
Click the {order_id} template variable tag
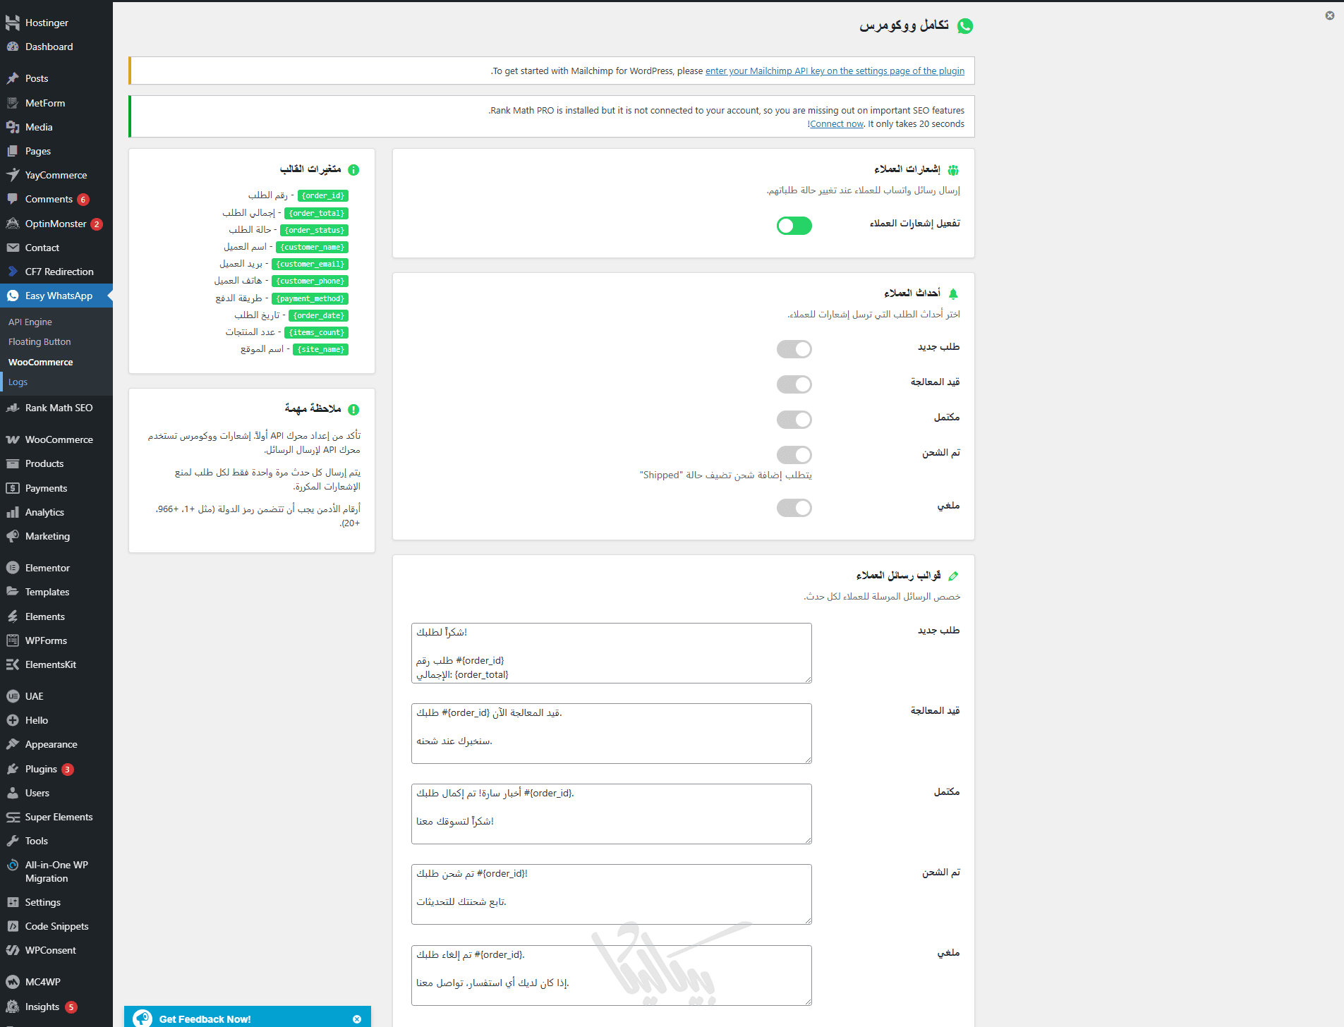(x=323, y=196)
